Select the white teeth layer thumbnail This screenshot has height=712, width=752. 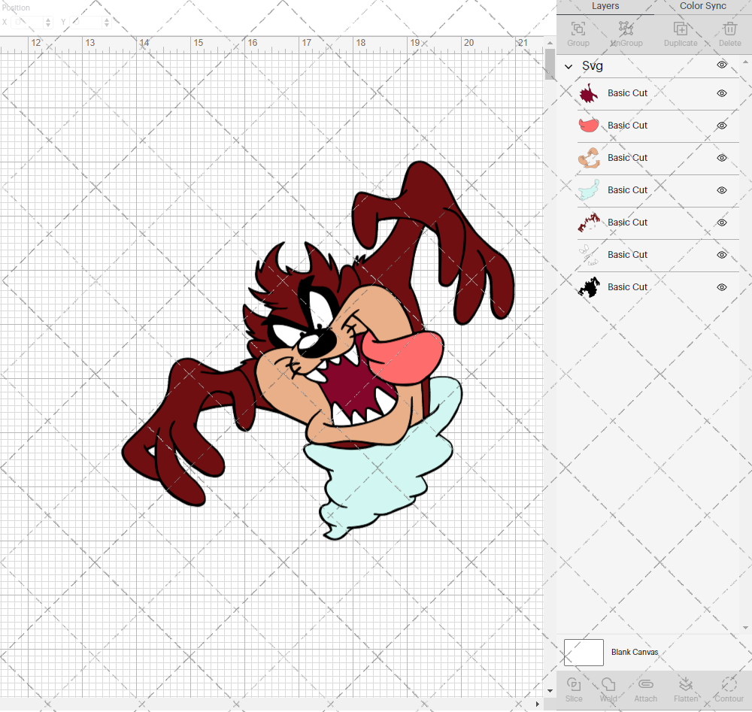[589, 255]
